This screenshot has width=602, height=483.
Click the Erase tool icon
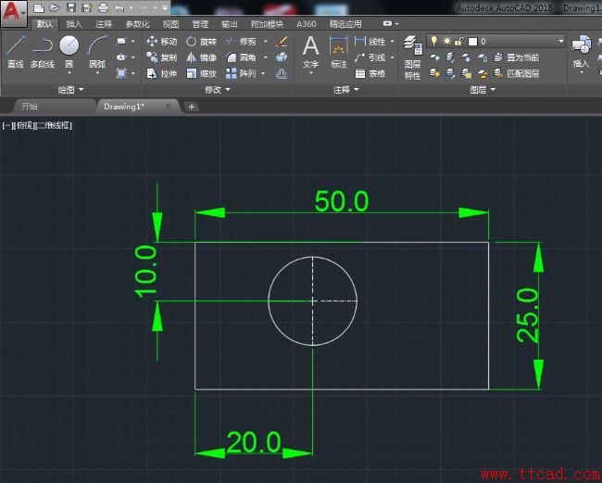pyautogui.click(x=282, y=41)
